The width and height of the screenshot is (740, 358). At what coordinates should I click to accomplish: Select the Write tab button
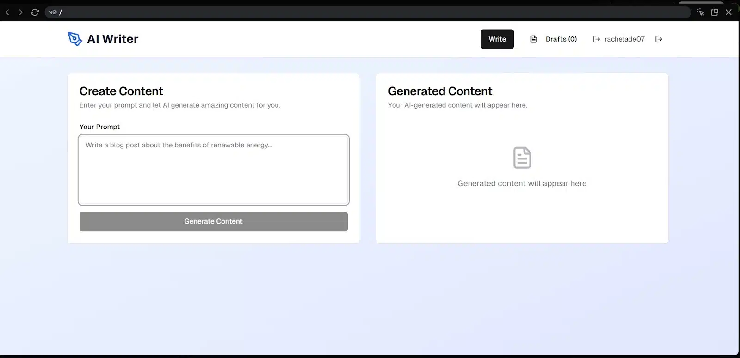pos(497,39)
